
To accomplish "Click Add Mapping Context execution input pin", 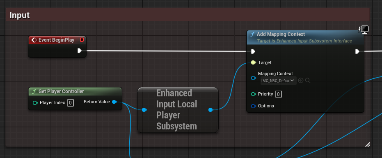I will click(x=253, y=51).
